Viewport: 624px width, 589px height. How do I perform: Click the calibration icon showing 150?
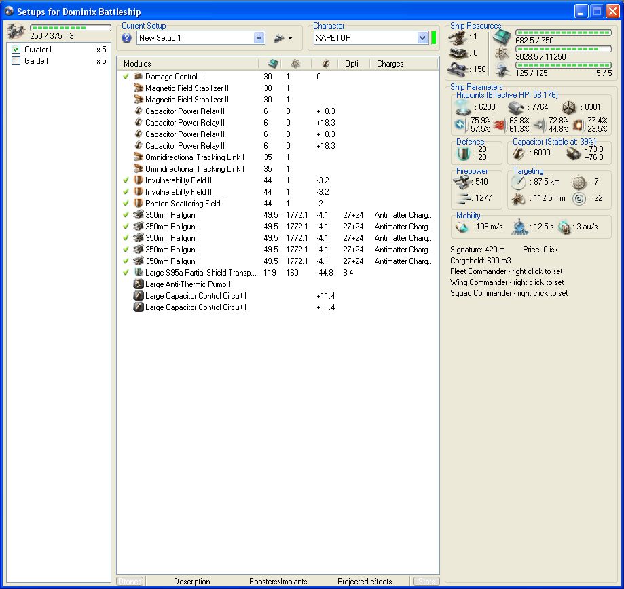tap(457, 69)
